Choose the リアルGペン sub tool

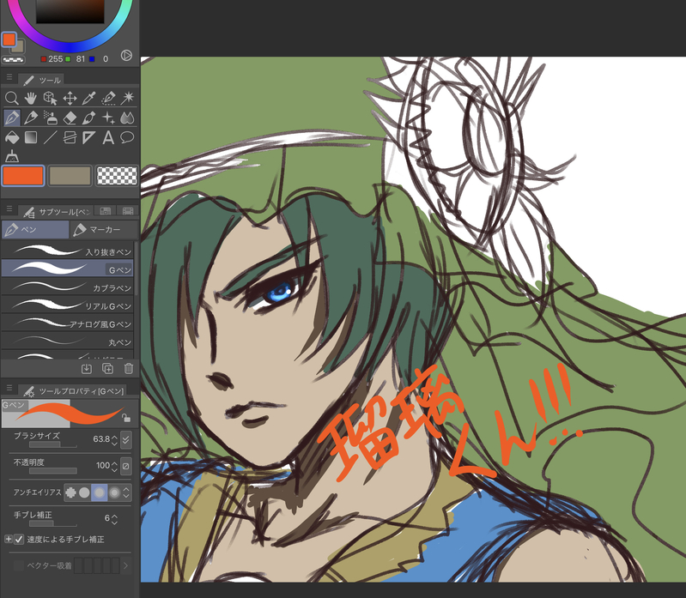pyautogui.click(x=67, y=305)
